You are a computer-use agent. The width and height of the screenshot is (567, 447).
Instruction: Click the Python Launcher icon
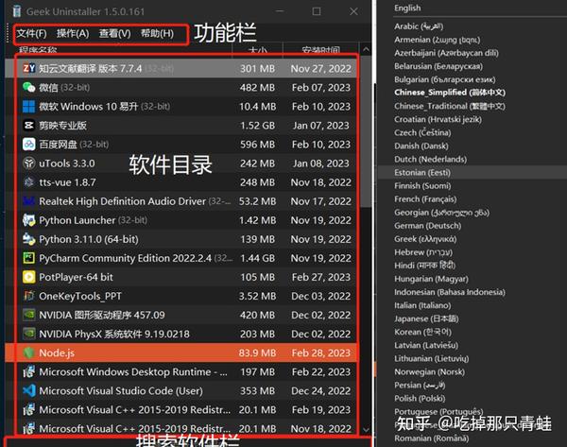click(x=29, y=220)
